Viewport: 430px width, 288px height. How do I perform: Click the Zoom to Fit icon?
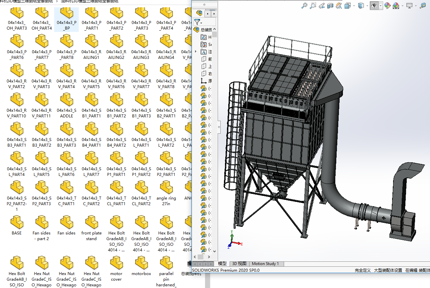click(x=304, y=6)
